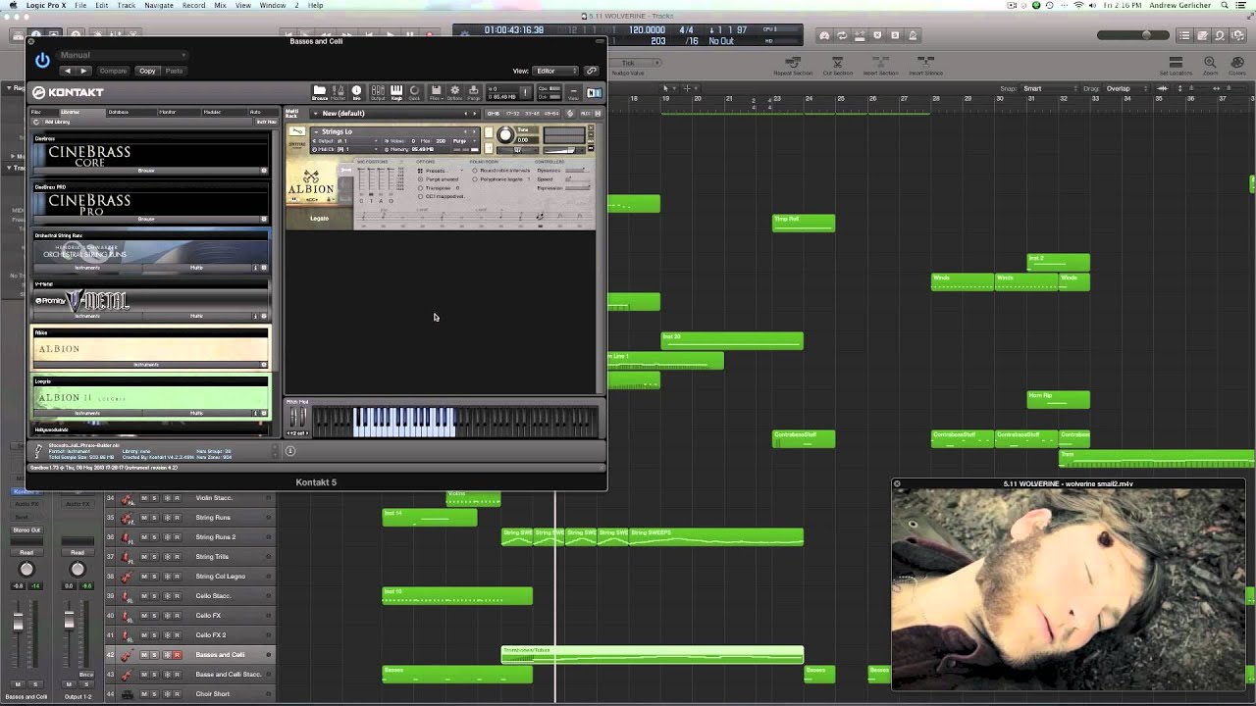This screenshot has width=1256, height=706.
Task: Click the Colors palette toolbar icon
Action: click(1236, 65)
